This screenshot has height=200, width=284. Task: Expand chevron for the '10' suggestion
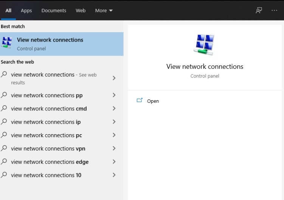point(114,175)
